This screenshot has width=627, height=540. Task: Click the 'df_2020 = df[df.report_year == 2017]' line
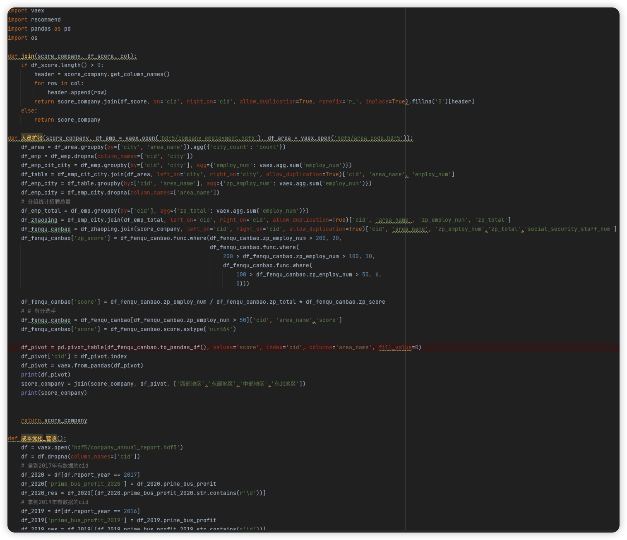pyautogui.click(x=81, y=475)
